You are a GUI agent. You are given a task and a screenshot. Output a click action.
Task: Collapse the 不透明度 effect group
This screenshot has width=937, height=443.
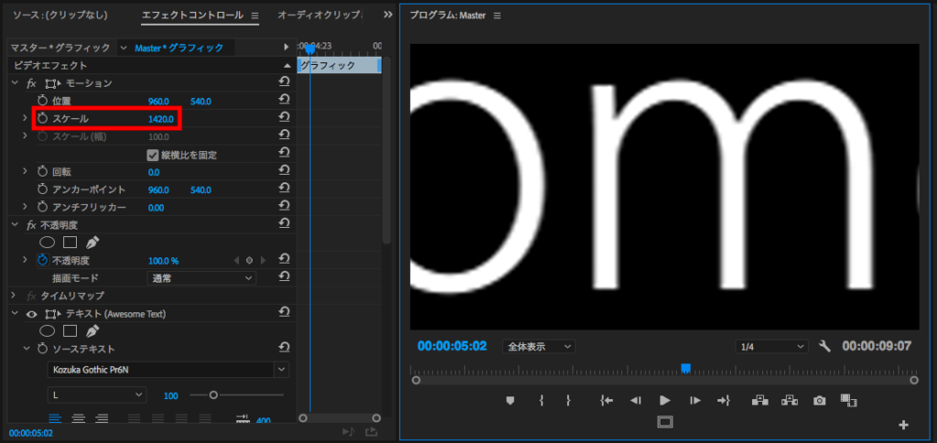(x=15, y=225)
